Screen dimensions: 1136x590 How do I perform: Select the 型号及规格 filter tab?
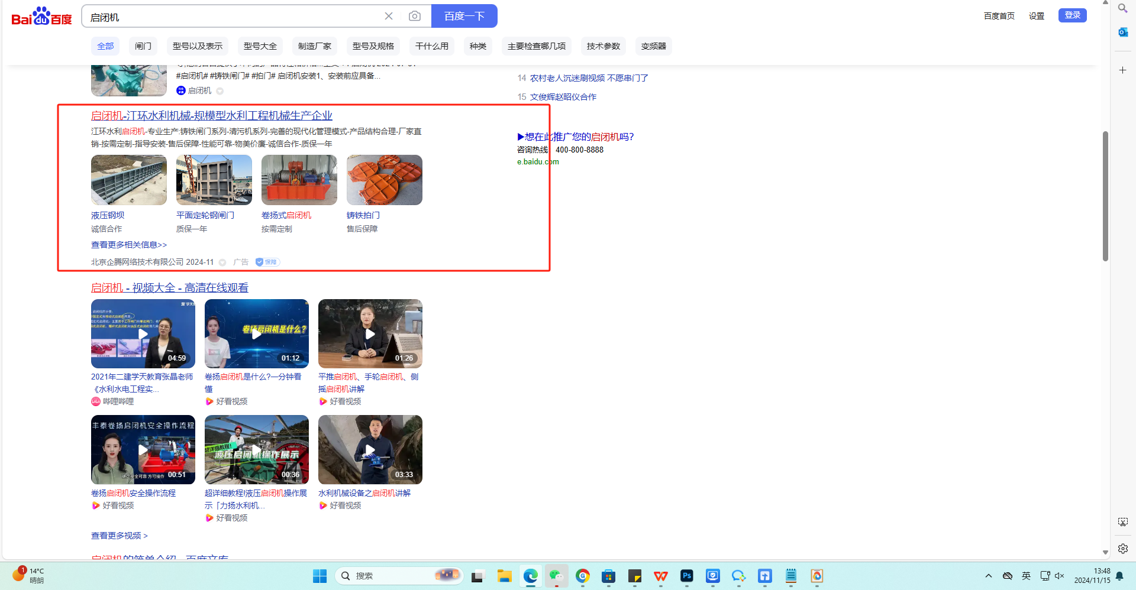373,46
